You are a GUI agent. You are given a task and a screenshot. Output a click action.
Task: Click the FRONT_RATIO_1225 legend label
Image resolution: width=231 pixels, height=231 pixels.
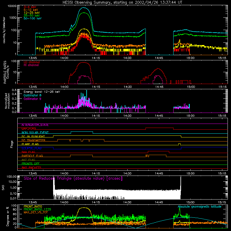37,209
